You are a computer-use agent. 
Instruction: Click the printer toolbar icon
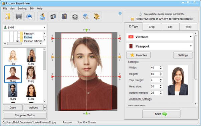(29, 16)
